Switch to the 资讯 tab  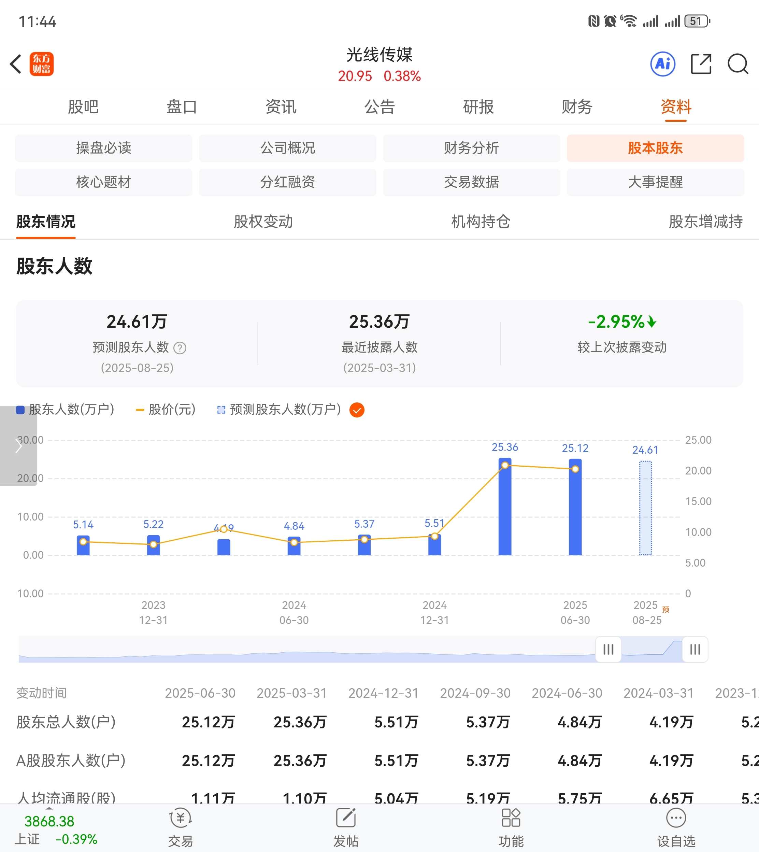click(x=281, y=107)
